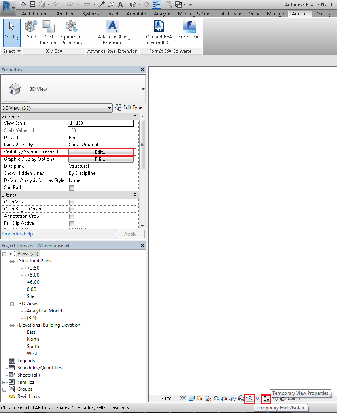The image size is (337, 413).
Task: Open the 3D View: {3D} instance dropdown
Action: (57, 108)
